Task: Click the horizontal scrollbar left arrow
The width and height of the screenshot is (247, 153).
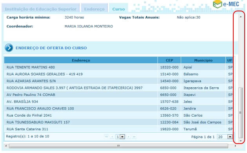Action: coord(6,146)
